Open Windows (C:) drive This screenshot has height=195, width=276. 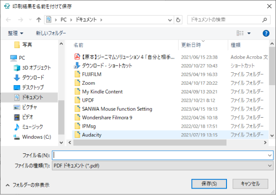[36, 137]
